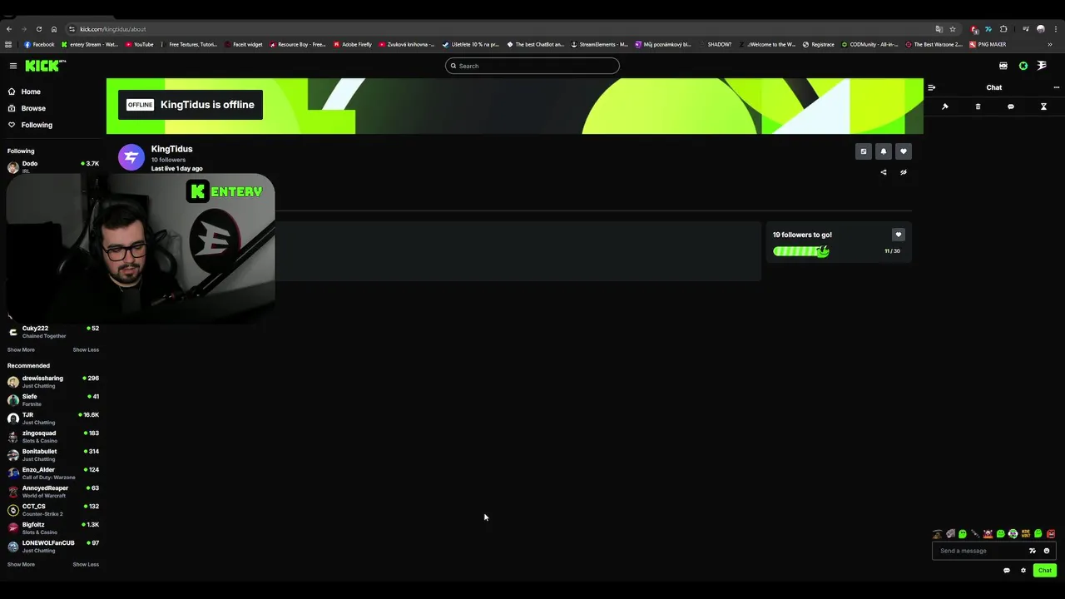Open zingosquad recommended channel
This screenshot has height=599, width=1065.
coord(53,436)
